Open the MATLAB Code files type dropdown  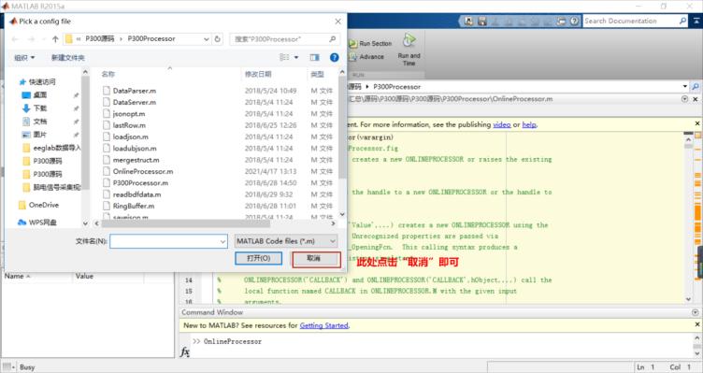(286, 241)
